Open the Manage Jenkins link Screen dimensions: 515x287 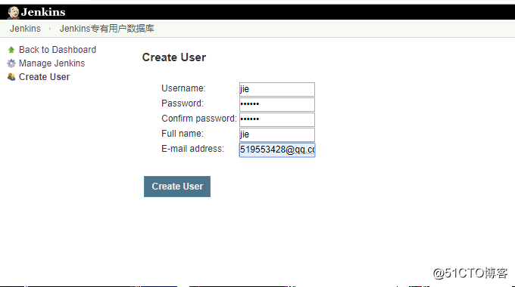(52, 63)
